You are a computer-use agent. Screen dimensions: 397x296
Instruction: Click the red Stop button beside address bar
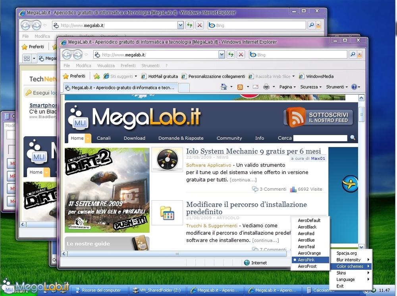pos(241,55)
